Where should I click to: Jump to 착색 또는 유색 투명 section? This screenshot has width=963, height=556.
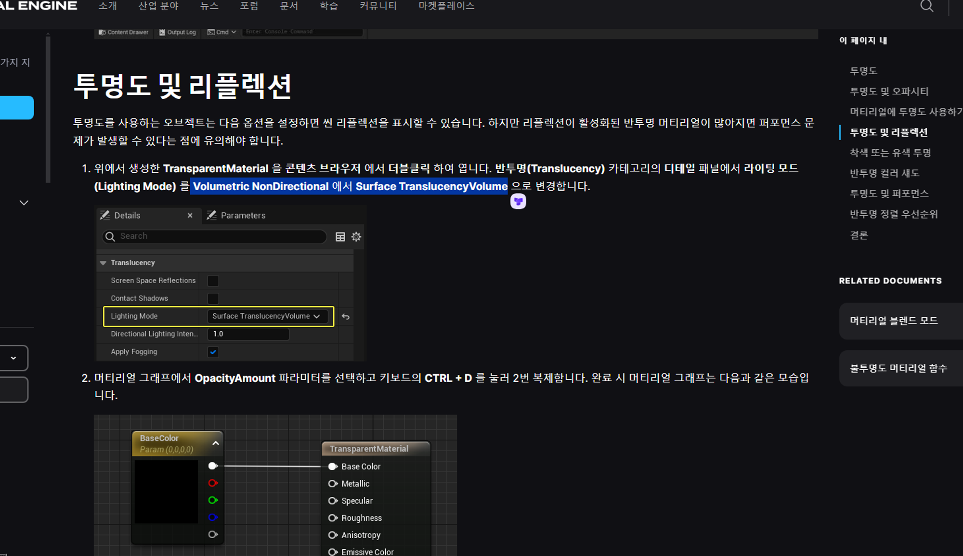point(890,153)
